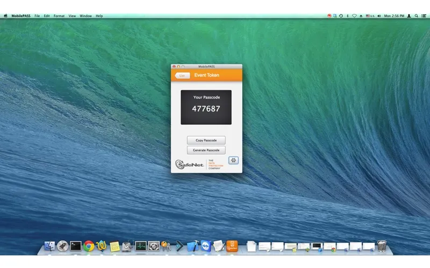The image size is (430, 268).
Task: Open Spotlight search magnifier
Action: (x=416, y=16)
